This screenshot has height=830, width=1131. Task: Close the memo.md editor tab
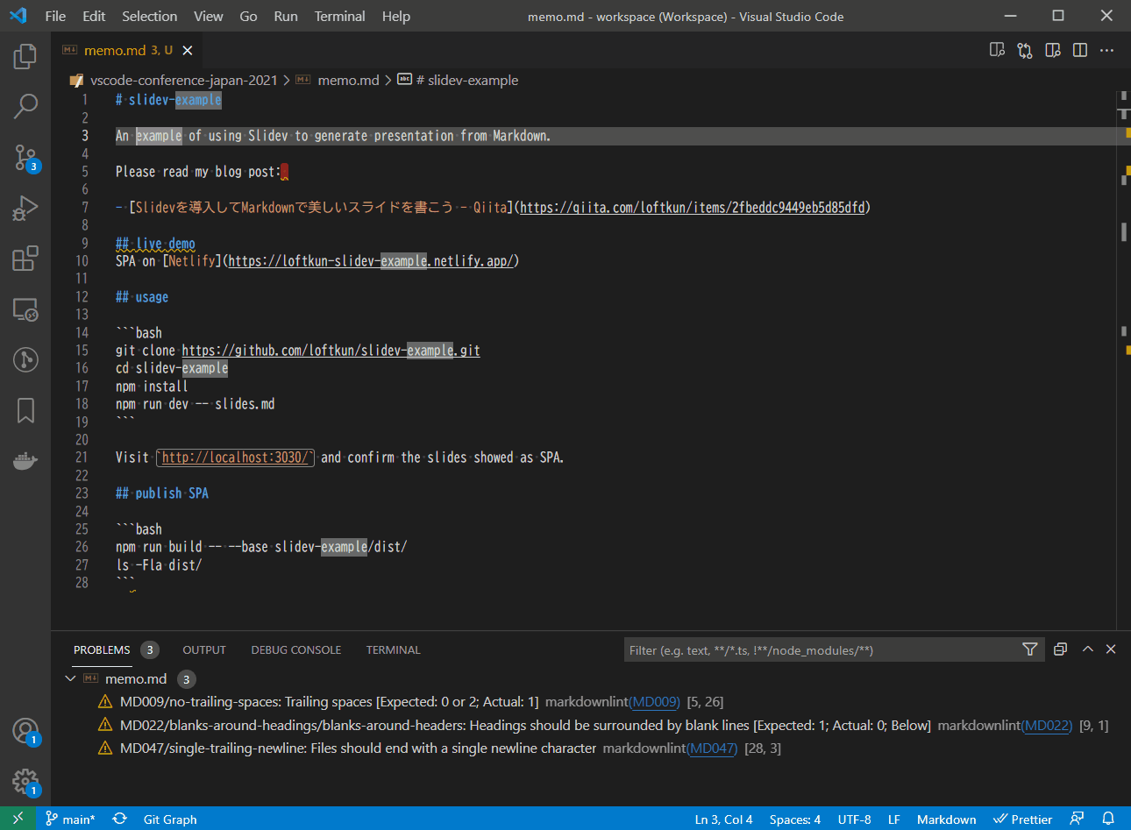[x=188, y=51]
